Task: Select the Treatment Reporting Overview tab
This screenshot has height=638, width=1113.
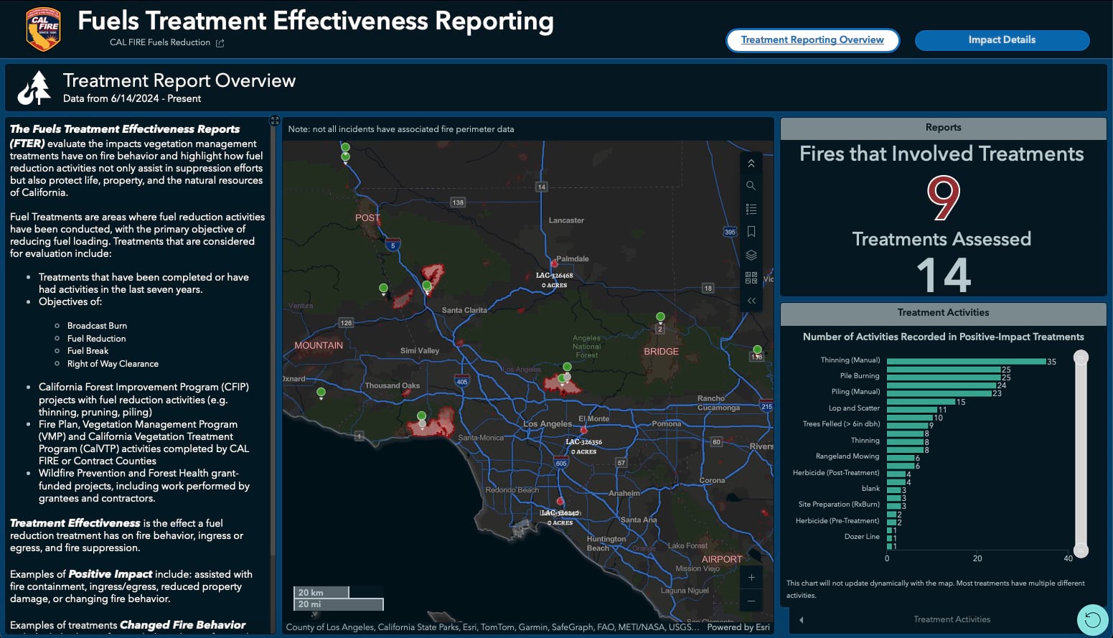Action: pos(812,40)
